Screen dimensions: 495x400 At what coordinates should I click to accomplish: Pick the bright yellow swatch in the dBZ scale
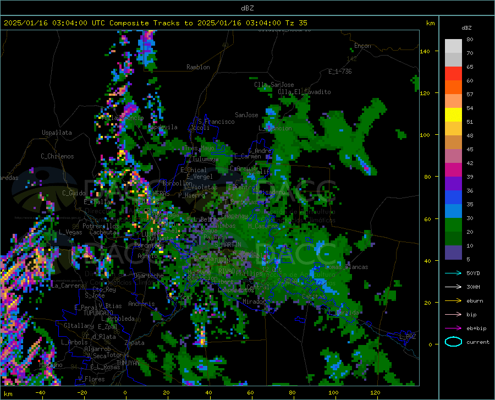coord(453,115)
